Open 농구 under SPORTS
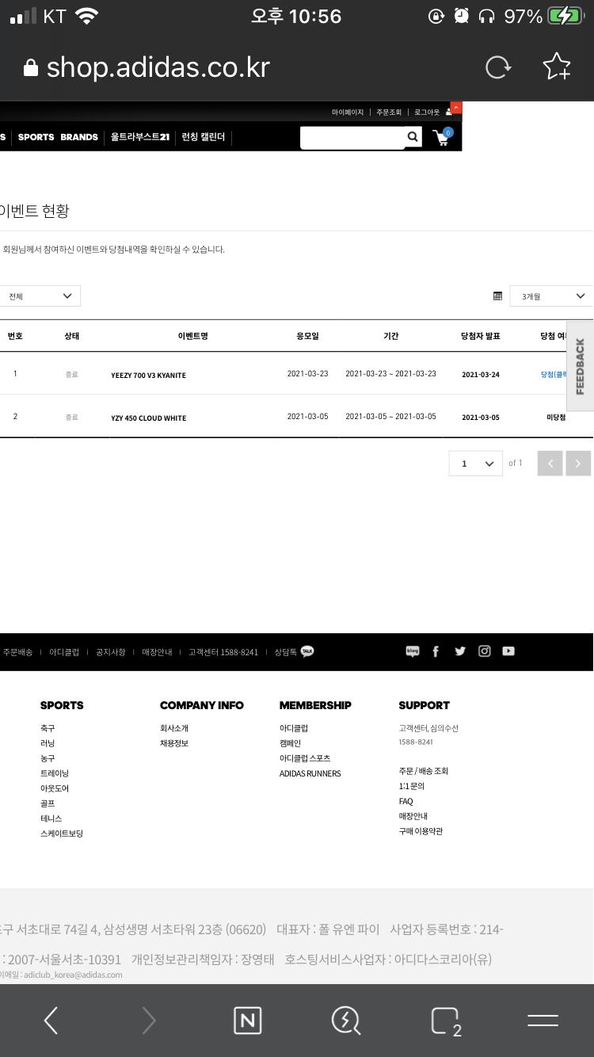Image resolution: width=594 pixels, height=1057 pixels. 48,758
